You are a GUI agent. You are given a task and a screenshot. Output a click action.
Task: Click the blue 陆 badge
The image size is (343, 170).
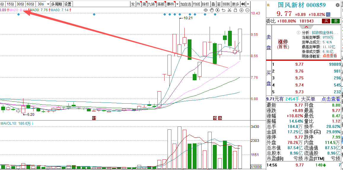pos(328,15)
